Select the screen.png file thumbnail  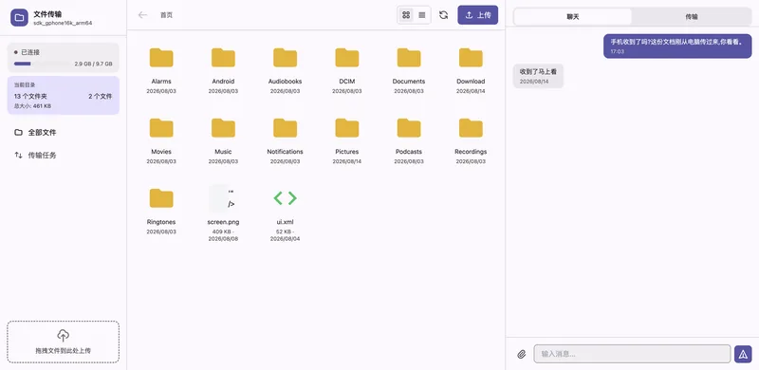(223, 198)
